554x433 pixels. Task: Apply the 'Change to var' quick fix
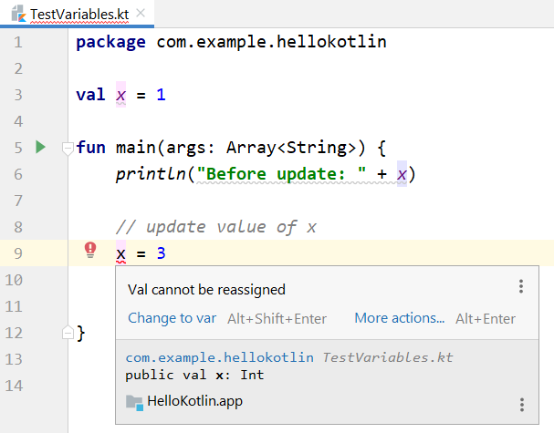point(172,318)
